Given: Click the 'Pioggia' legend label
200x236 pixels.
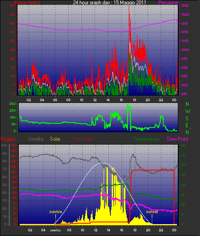Looking at the screenshot, I should tap(8, 139).
